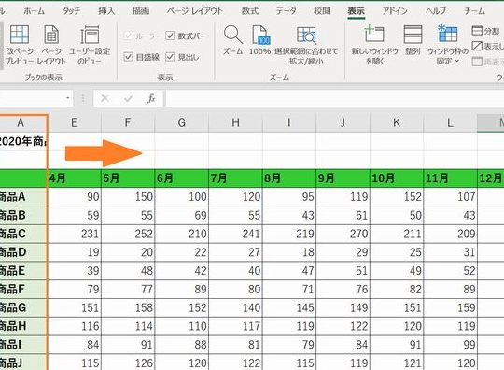Open a new window (新しいウィンドウを開く)
The image size is (504, 370).
point(374,45)
